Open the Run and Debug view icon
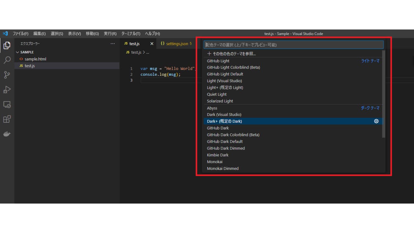 coord(7,90)
